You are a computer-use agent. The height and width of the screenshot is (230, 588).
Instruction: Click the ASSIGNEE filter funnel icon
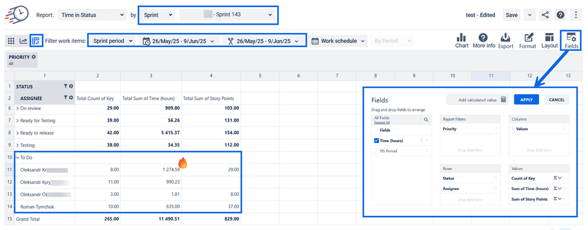coord(65,98)
